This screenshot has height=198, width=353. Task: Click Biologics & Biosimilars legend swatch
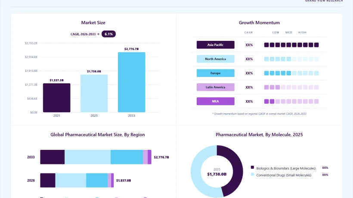252,167
